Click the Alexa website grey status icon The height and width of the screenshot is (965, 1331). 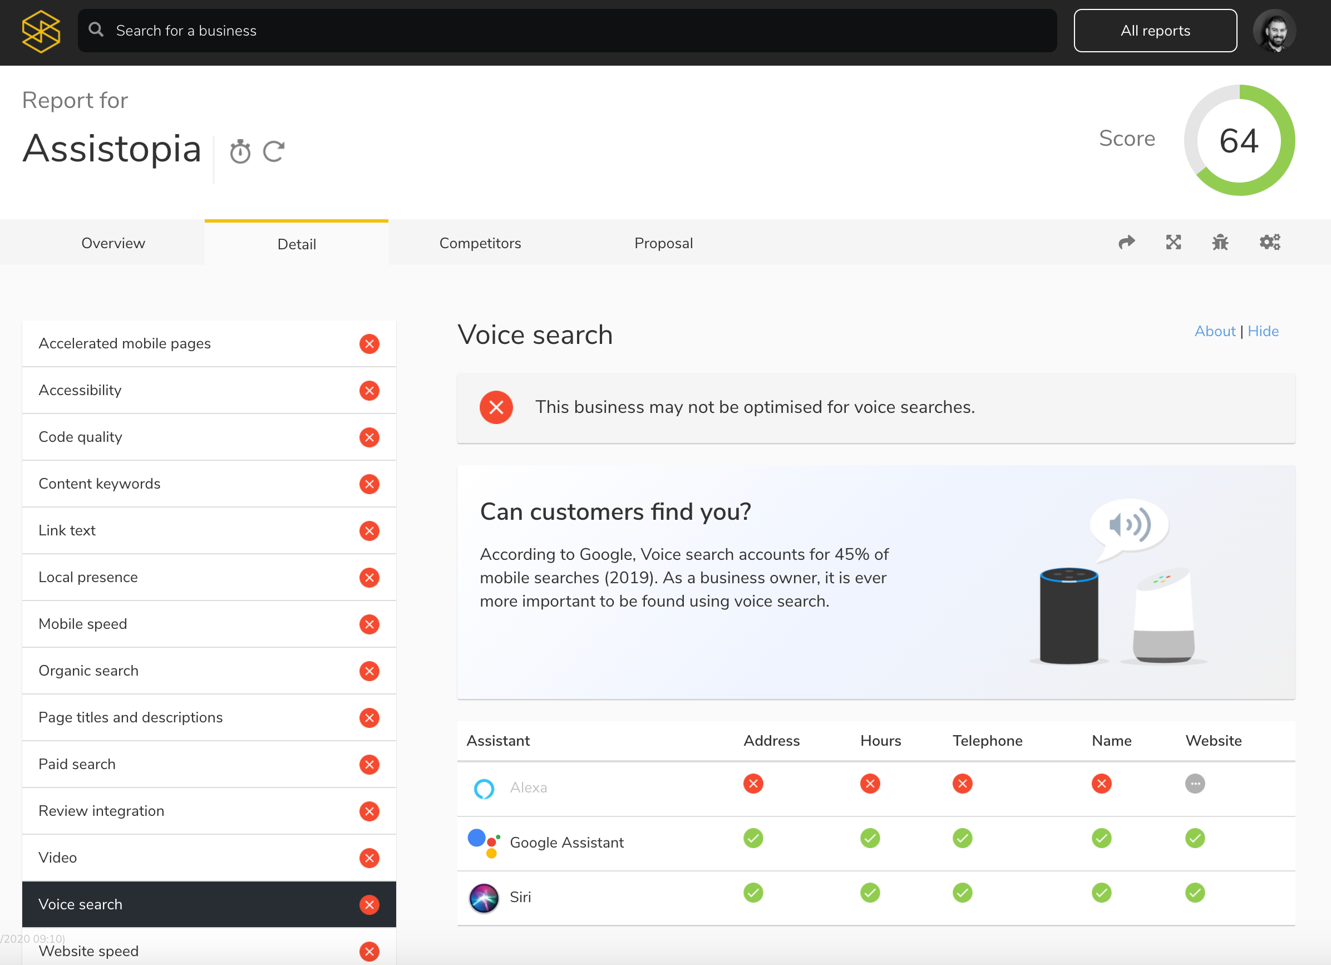pyautogui.click(x=1195, y=784)
